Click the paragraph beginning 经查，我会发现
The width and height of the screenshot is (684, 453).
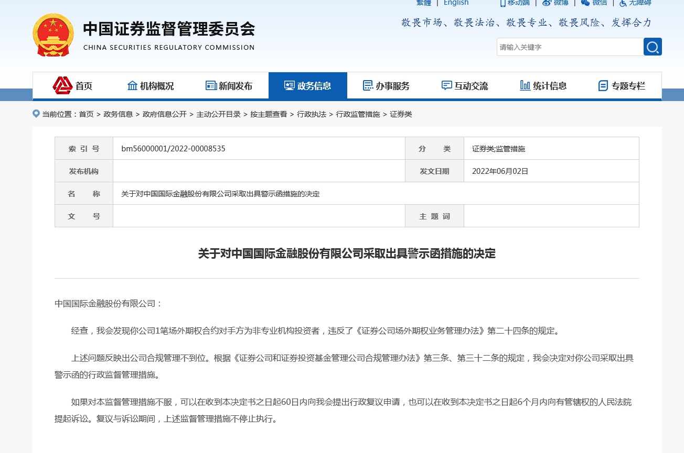pos(316,331)
